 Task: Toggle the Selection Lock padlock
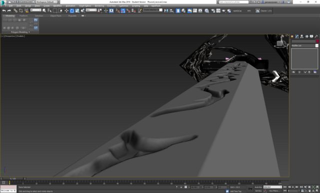coord(181,187)
